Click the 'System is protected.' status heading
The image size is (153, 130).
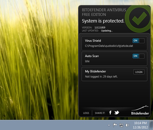tap(103, 21)
